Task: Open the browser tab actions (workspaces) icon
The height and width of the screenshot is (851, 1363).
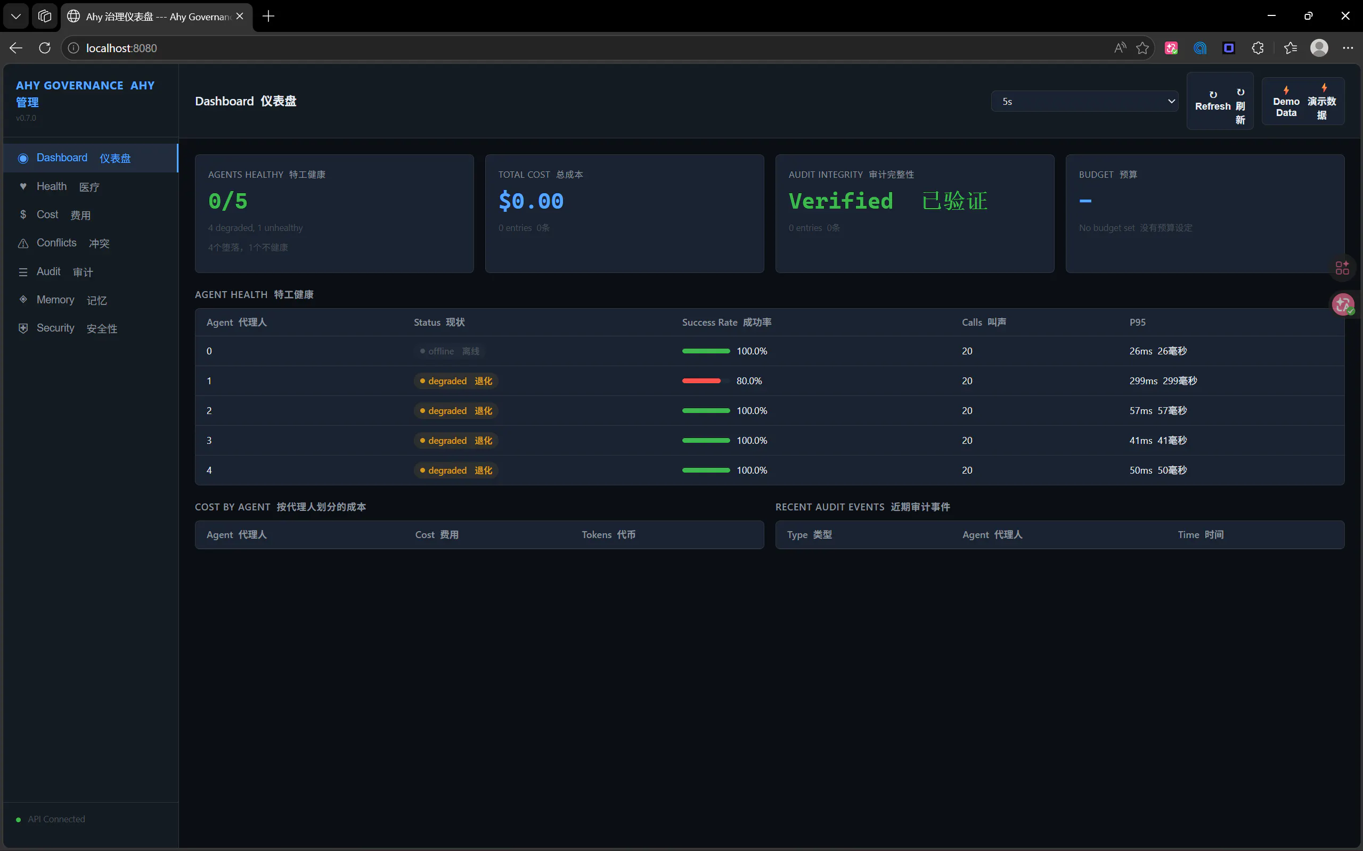Action: [45, 16]
